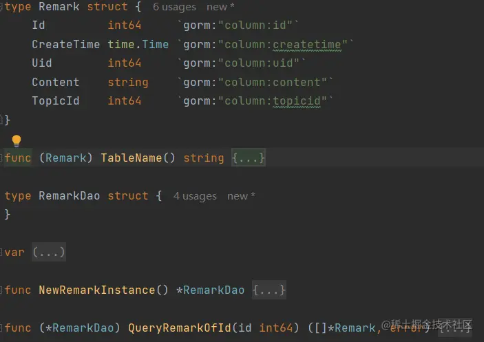484x342 pixels.
Task: Click the gutter fold marker beside the TableName func
Action: pyautogui.click(x=1, y=158)
